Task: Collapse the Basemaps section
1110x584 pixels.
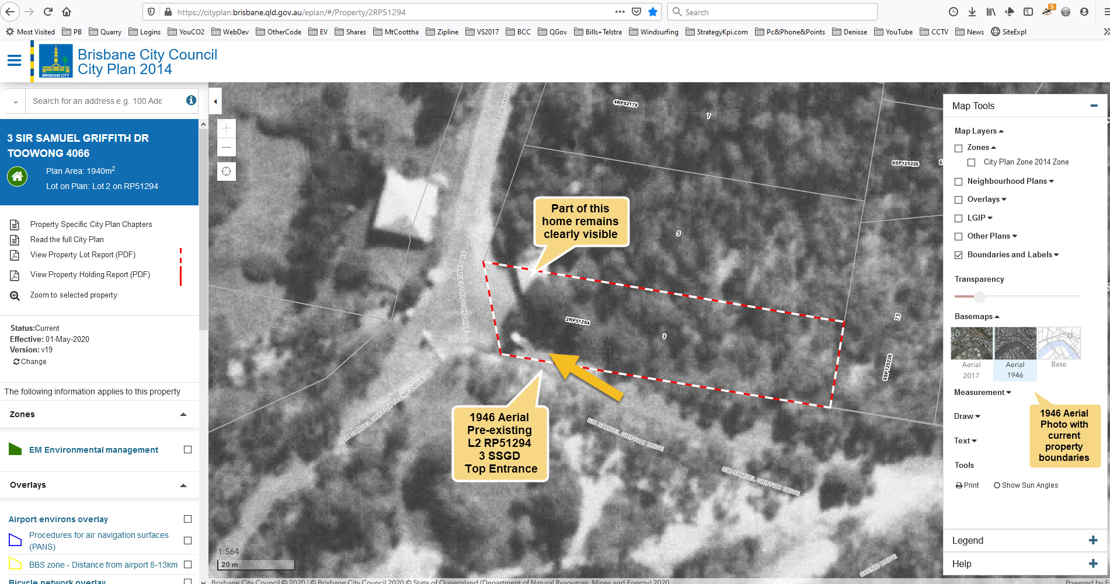Action: [x=977, y=317]
